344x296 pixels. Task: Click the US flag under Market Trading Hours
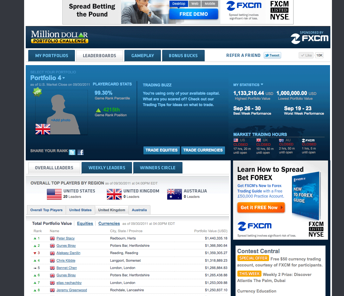(236, 140)
